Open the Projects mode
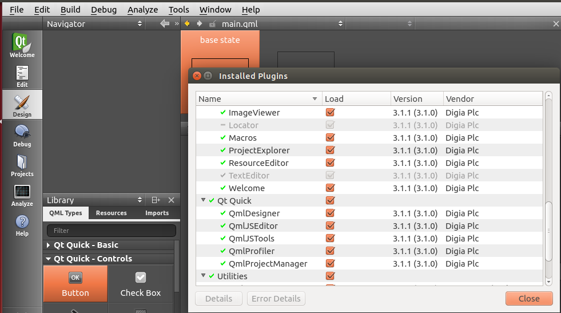The height and width of the screenshot is (313, 561). pos(22,165)
